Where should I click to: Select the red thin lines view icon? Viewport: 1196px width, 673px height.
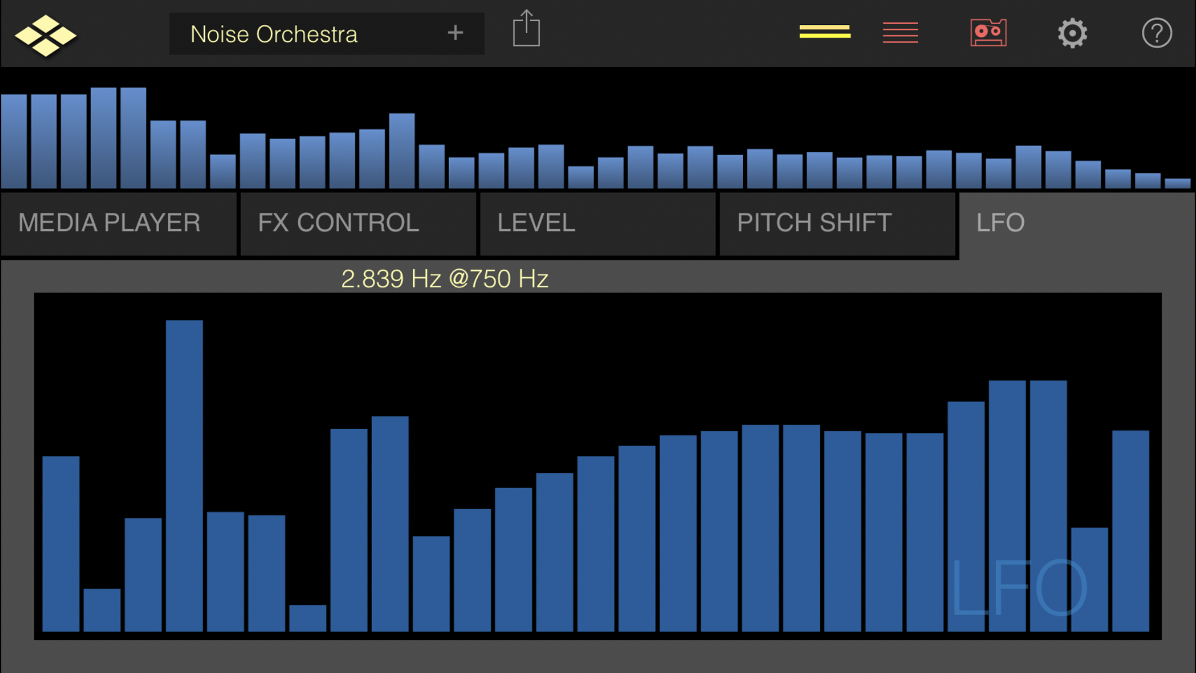click(900, 33)
